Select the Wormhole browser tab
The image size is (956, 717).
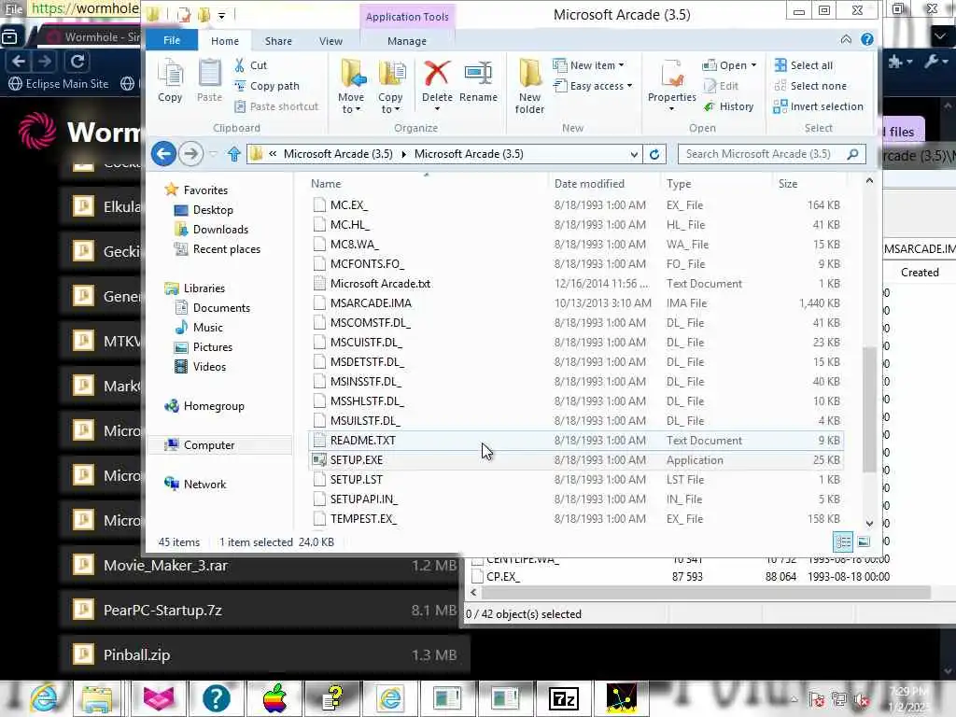pos(91,37)
